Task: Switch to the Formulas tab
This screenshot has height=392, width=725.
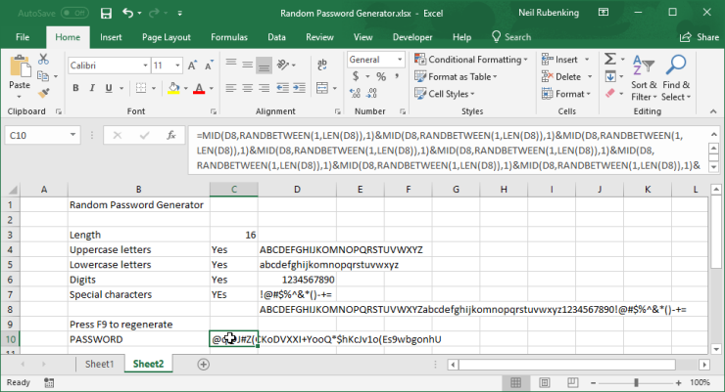Action: [x=229, y=37]
